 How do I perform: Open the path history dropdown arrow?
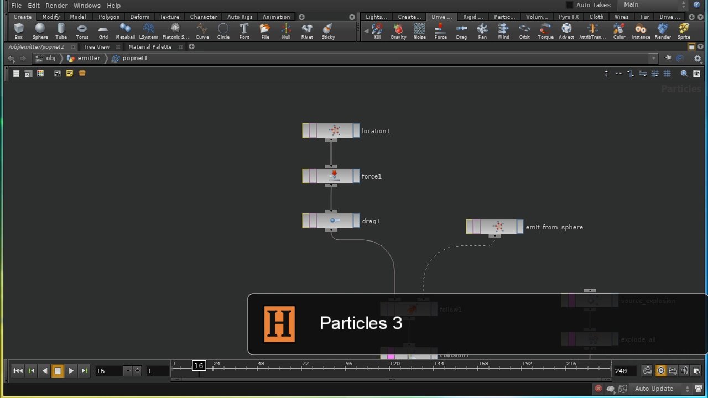point(654,58)
